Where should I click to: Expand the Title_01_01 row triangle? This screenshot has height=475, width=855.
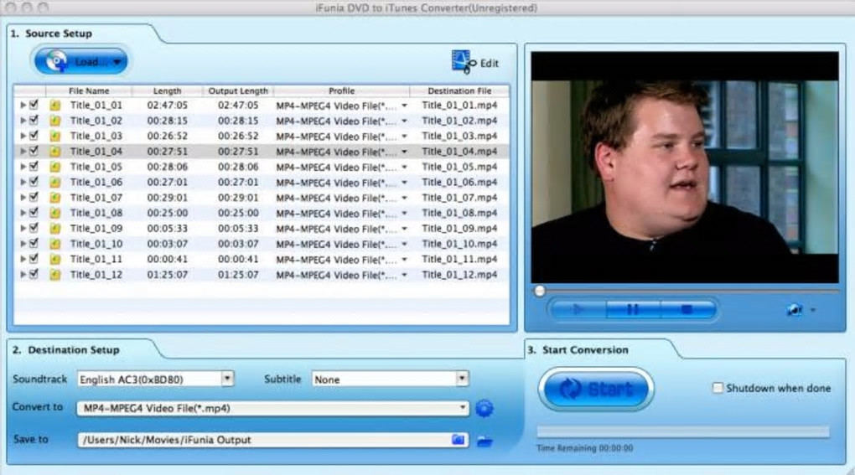[23, 105]
